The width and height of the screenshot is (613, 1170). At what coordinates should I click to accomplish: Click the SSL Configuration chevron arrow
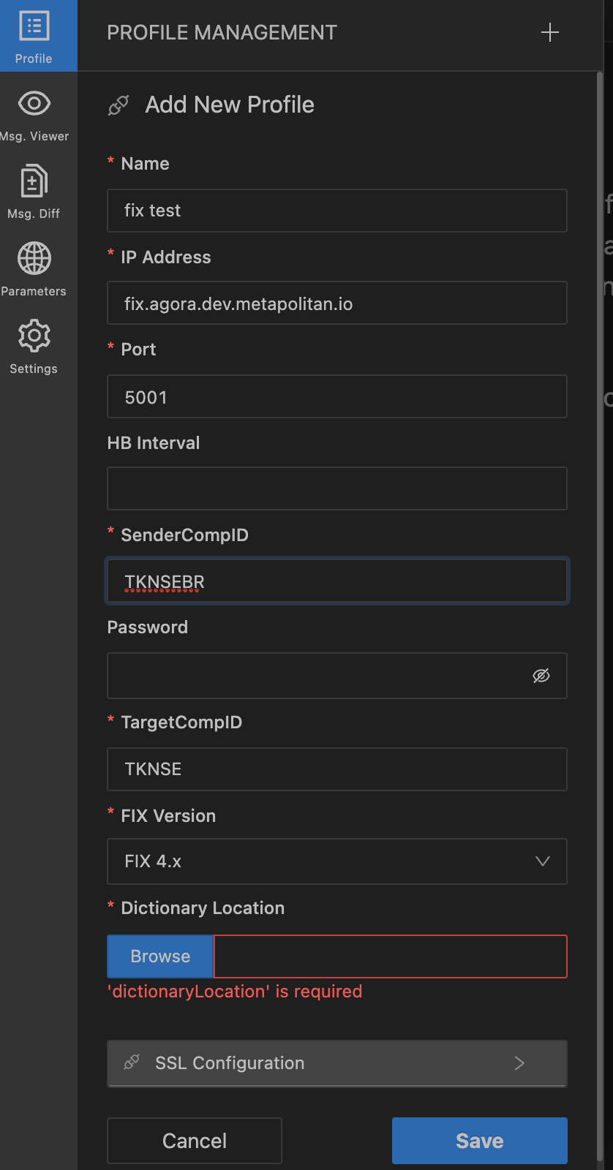pyautogui.click(x=519, y=1063)
